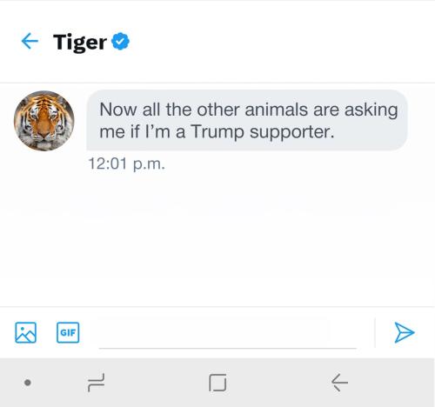Tap the "me if I'm a Trump supporter" line
The width and height of the screenshot is (435, 407).
coord(217,132)
